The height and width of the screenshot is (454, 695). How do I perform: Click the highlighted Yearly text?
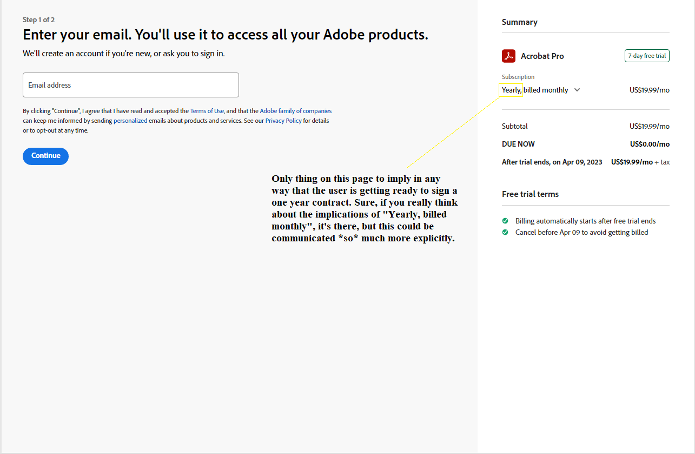coord(511,90)
